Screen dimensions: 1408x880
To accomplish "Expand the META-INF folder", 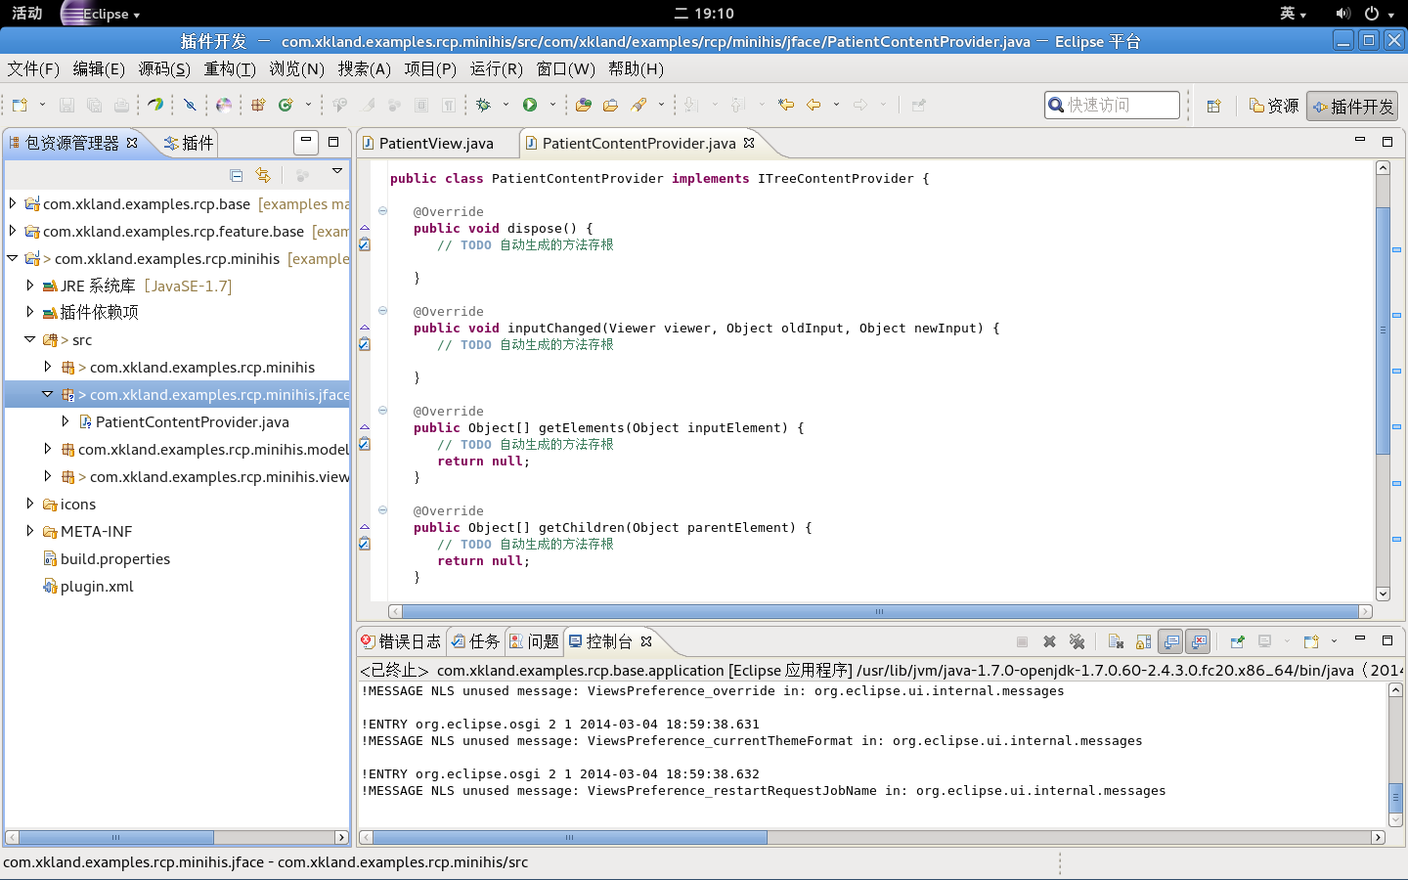I will (x=30, y=531).
